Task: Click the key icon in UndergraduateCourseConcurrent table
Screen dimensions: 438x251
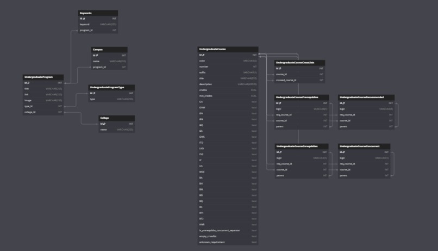Action: [343, 152]
